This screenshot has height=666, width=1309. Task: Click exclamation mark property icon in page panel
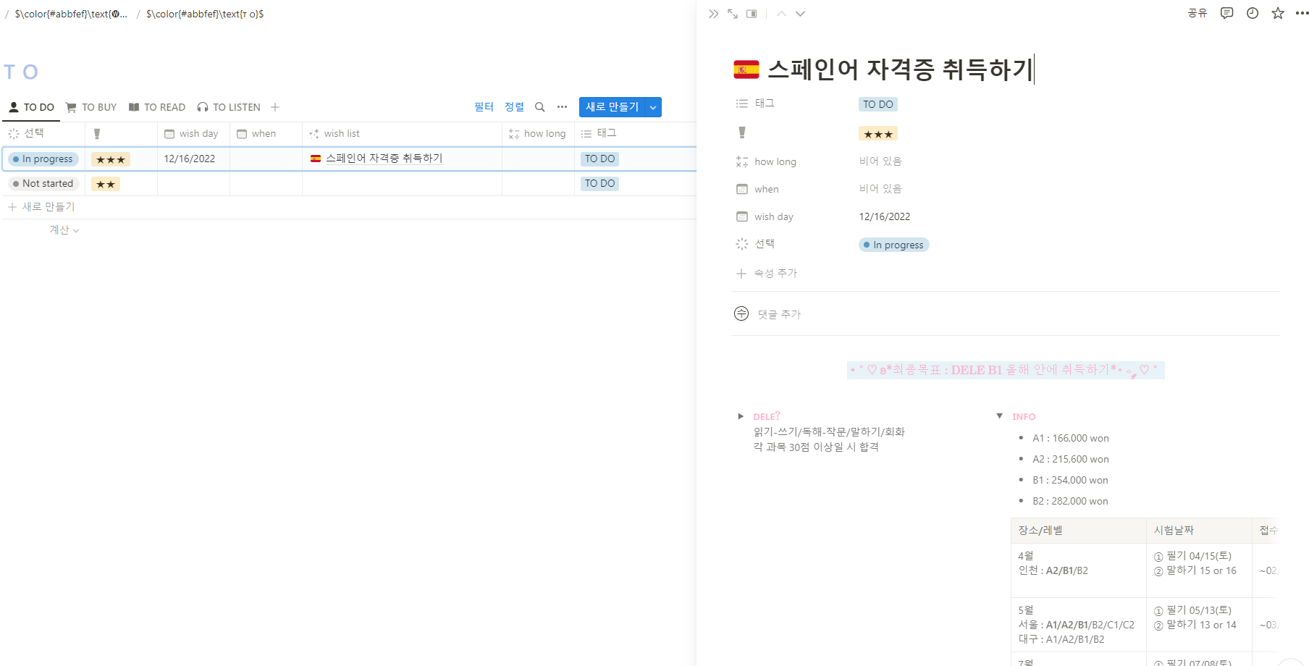742,132
